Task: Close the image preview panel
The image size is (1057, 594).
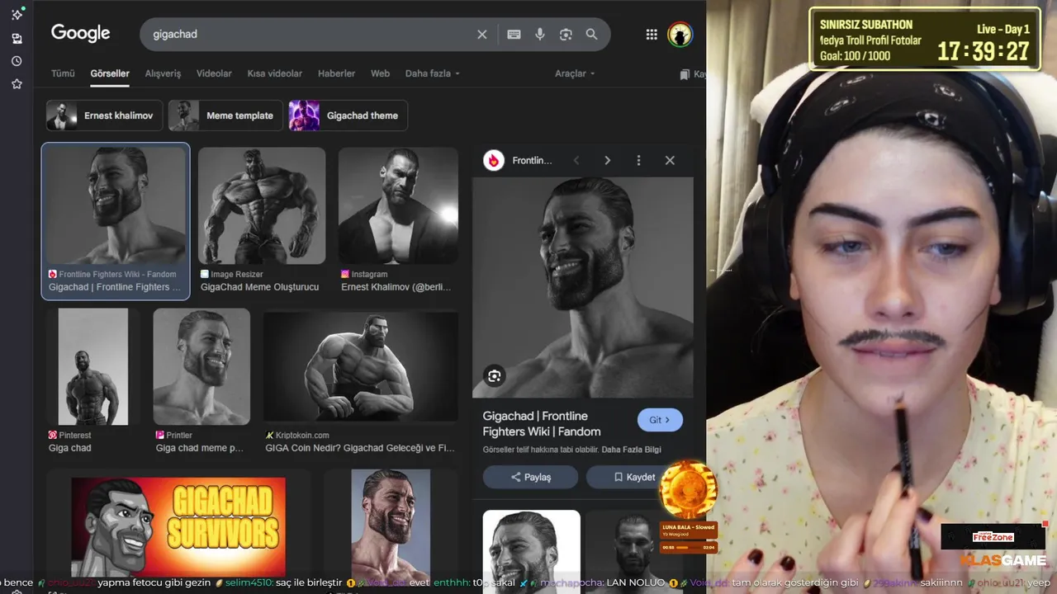Action: (670, 161)
